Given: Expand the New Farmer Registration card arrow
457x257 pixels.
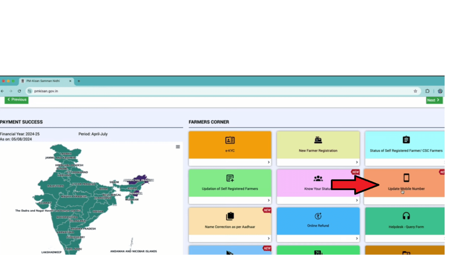Looking at the screenshot, I should pos(357,162).
